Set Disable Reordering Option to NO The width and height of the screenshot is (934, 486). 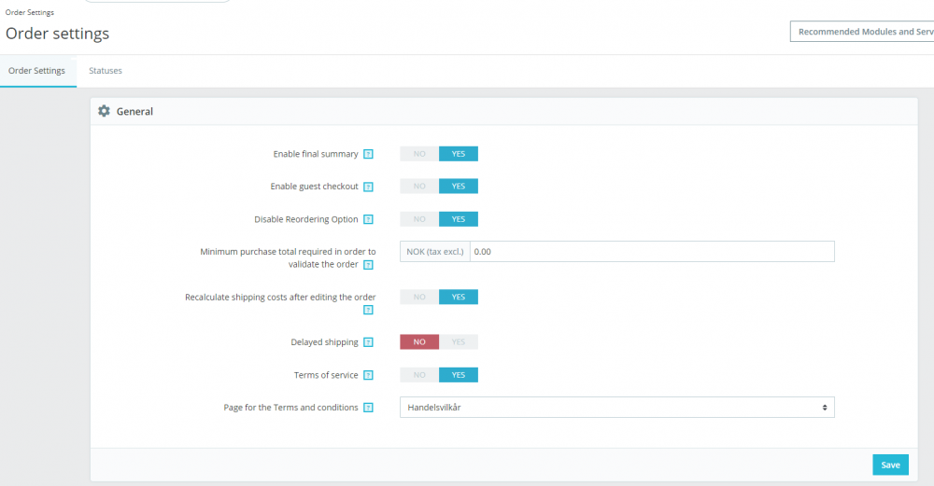click(x=419, y=219)
